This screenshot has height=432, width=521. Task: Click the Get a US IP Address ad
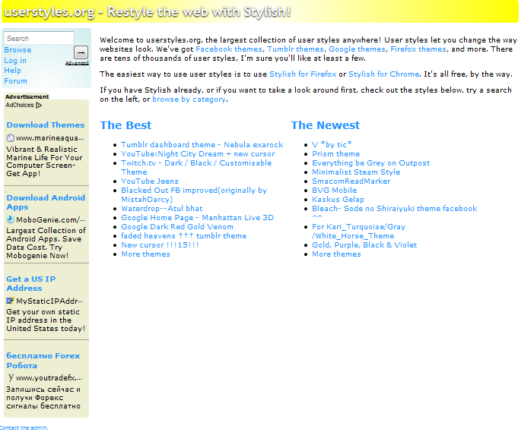tap(31, 284)
